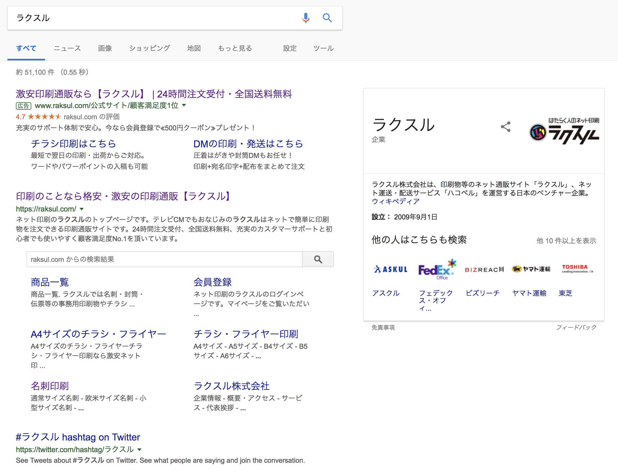Click the アスクル text link
This screenshot has width=618, height=476.
(x=386, y=293)
